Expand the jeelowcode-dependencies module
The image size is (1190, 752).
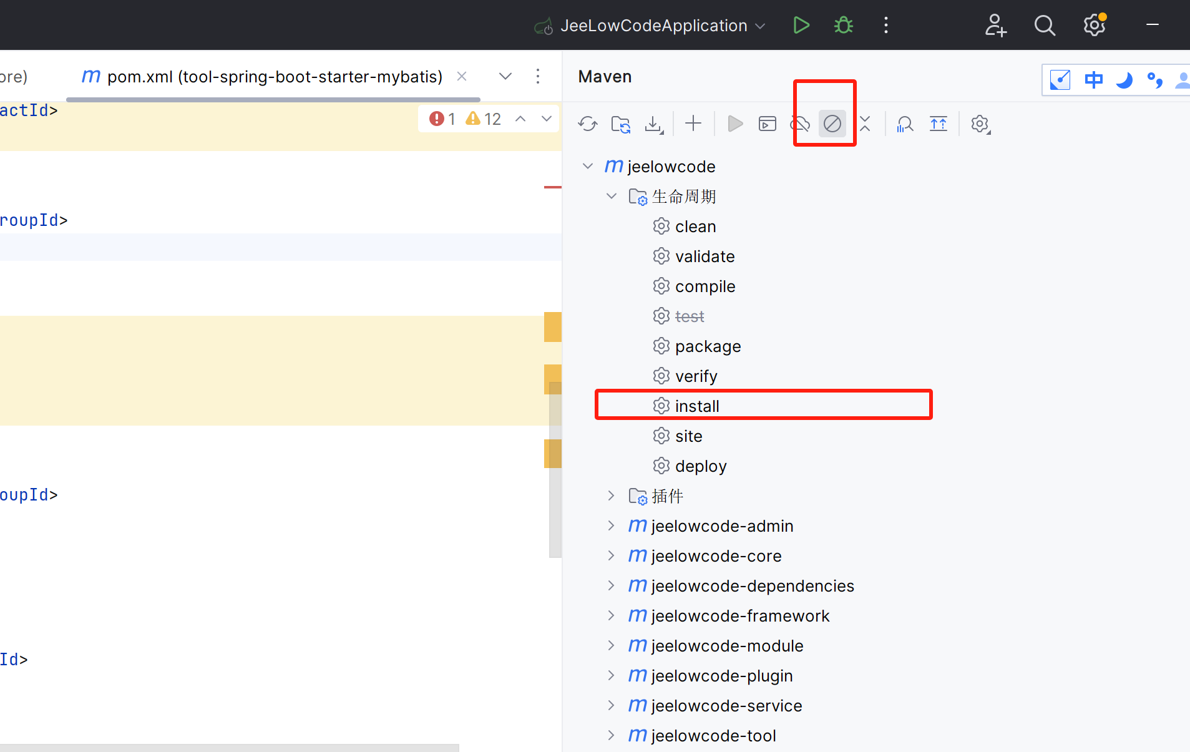611,585
